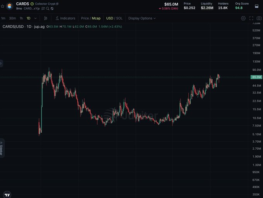Open chart settings hexagon icon
This screenshot has width=263, height=198.
243,18
